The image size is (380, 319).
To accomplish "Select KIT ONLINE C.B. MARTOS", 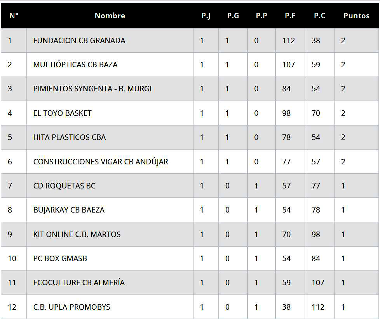I will click(x=77, y=234).
